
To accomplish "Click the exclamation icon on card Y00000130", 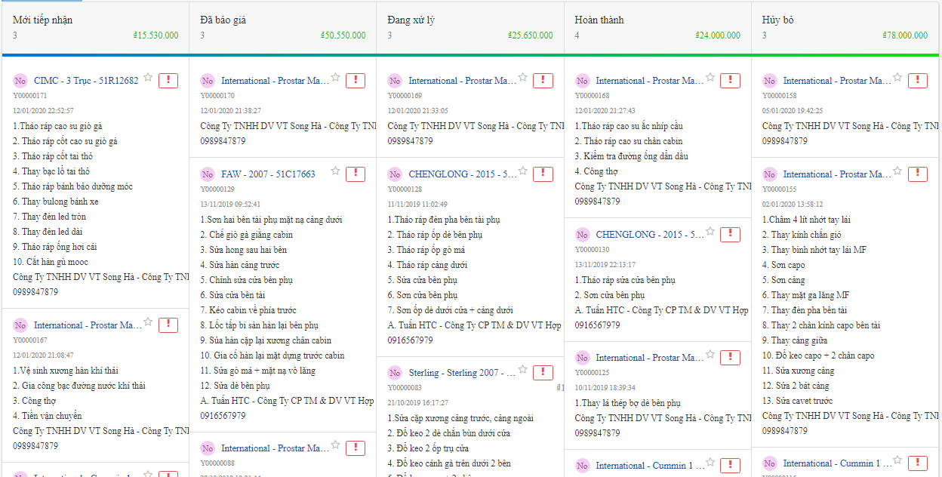I will pos(730,235).
